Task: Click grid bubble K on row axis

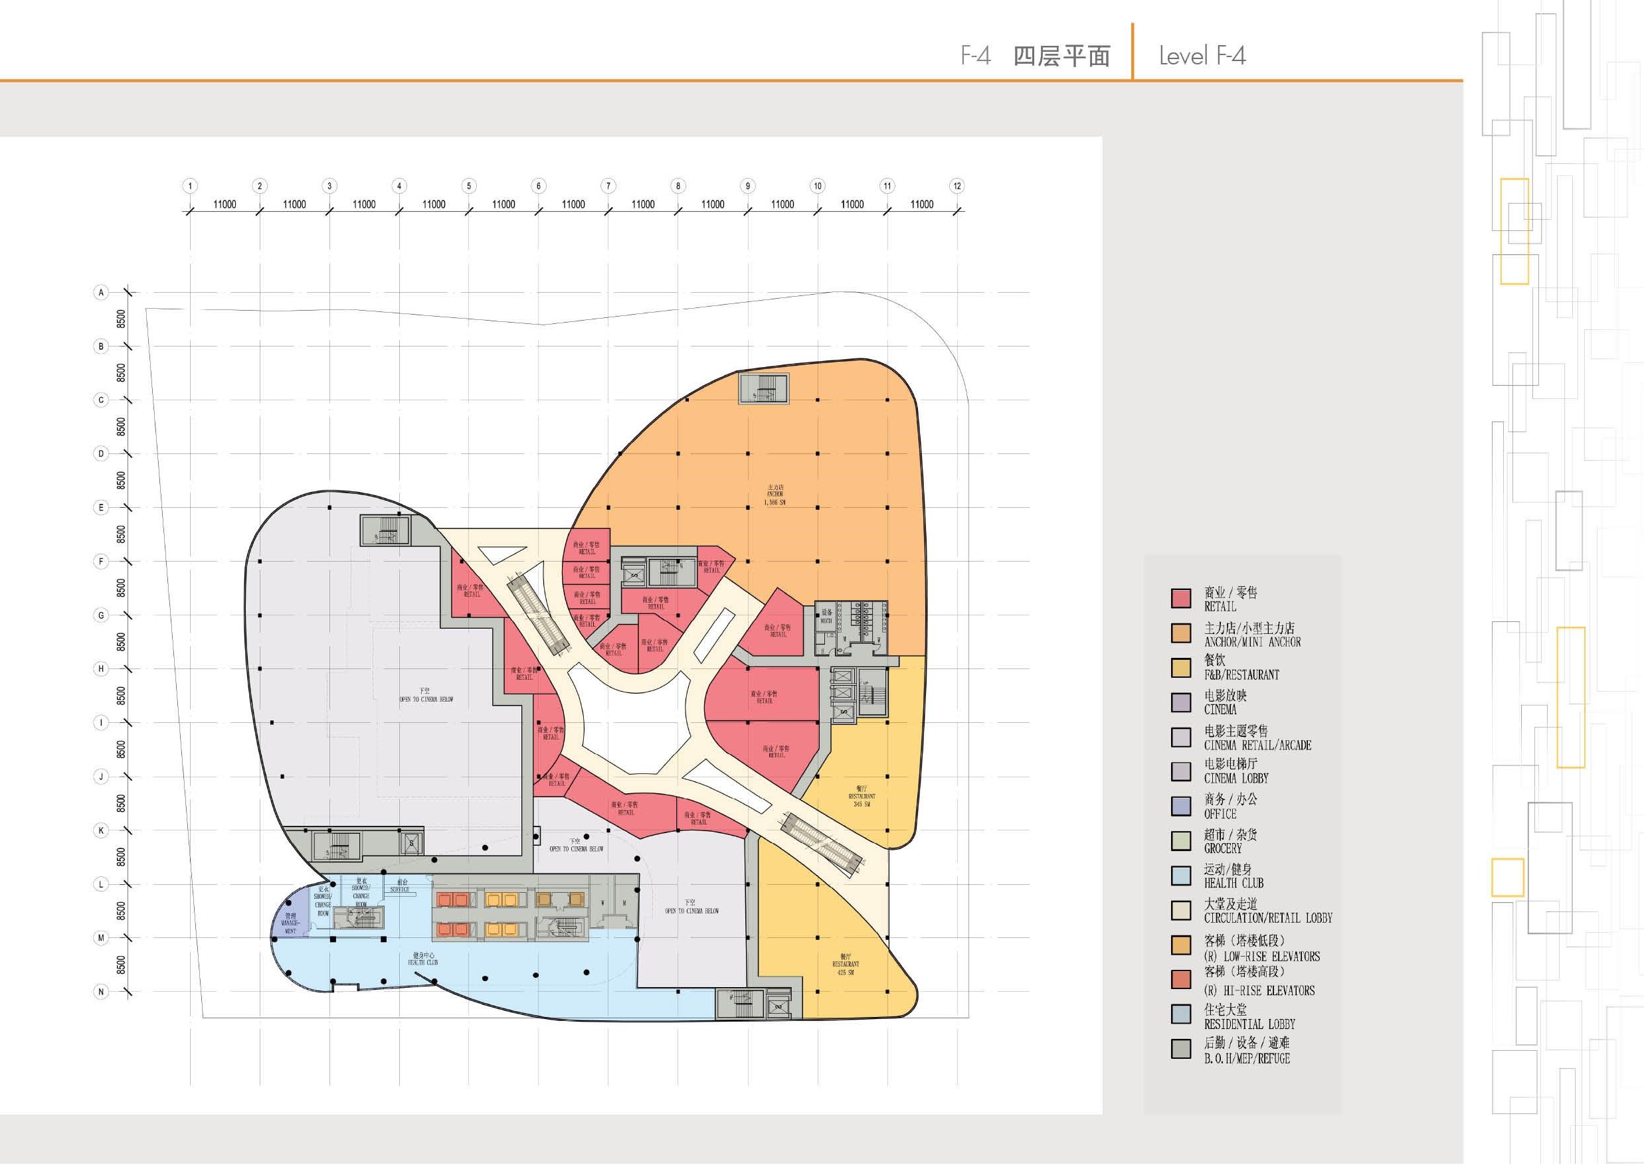Action: click(x=100, y=830)
